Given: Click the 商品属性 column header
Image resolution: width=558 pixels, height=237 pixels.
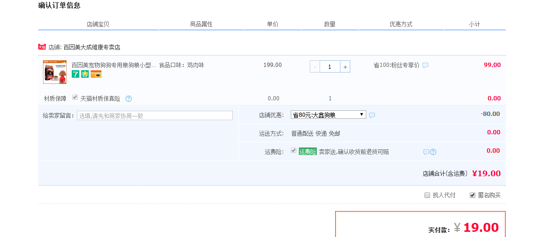Looking at the screenshot, I should coord(202,24).
